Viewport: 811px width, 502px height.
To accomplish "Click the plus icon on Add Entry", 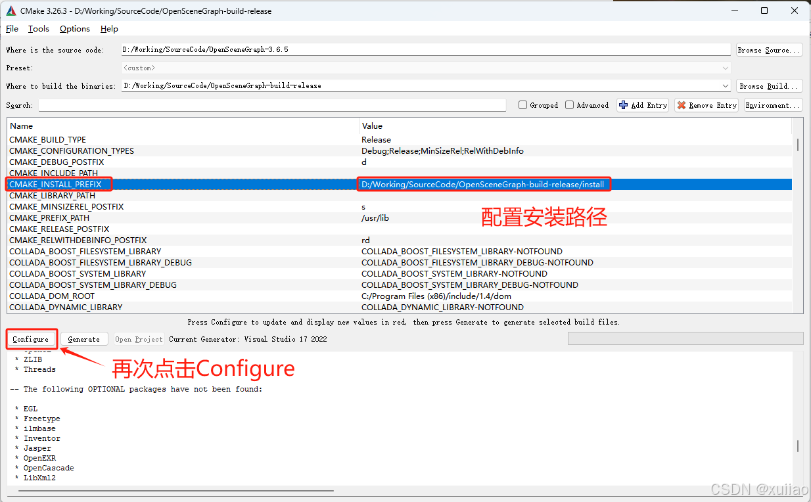I will [x=622, y=104].
